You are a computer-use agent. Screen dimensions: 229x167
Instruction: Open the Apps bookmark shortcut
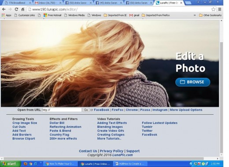(x=6, y=15)
